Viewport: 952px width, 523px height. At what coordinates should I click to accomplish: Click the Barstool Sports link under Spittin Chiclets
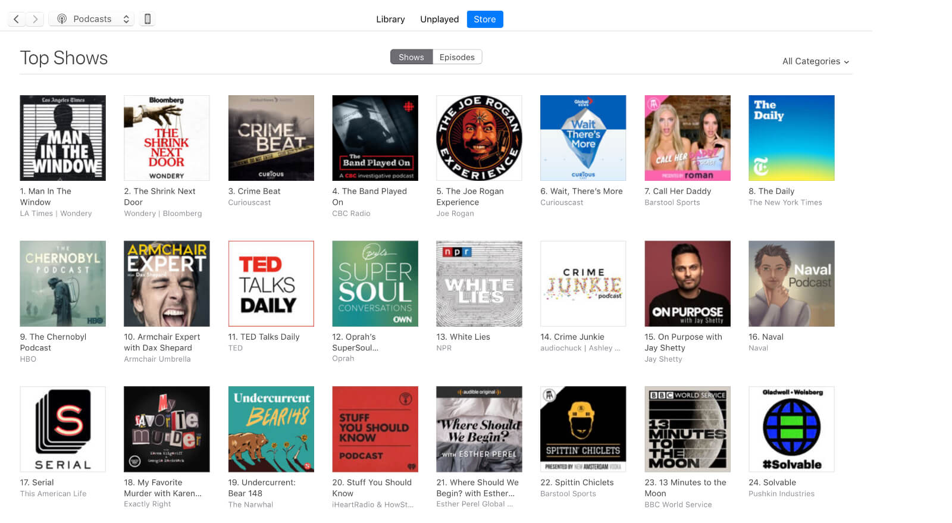coord(568,494)
